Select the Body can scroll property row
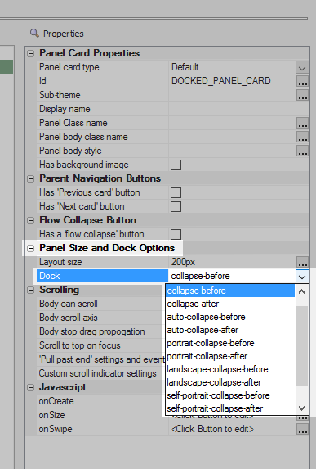The width and height of the screenshot is (316, 469). coord(101,304)
